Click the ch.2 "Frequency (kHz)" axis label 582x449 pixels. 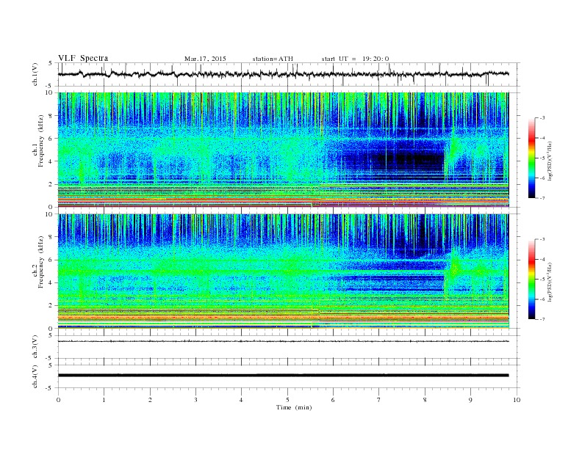point(41,262)
